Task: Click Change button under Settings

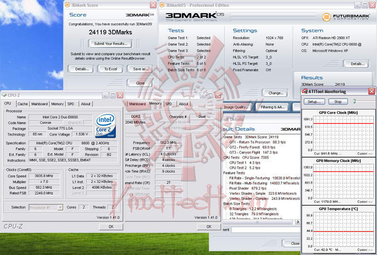Action: (276, 93)
